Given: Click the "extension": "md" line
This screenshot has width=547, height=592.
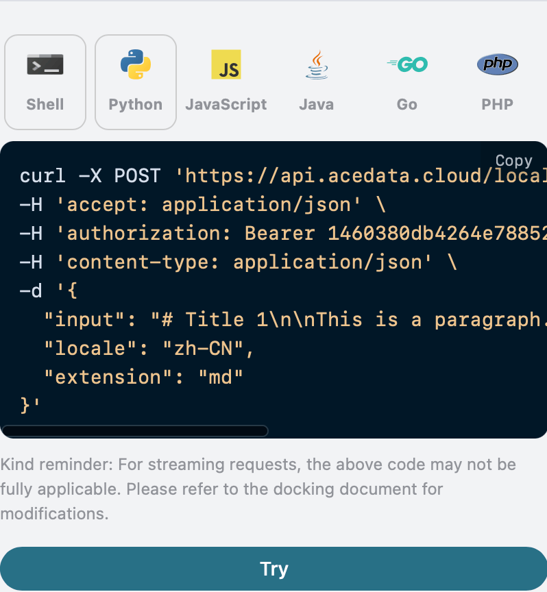Looking at the screenshot, I should point(143,377).
